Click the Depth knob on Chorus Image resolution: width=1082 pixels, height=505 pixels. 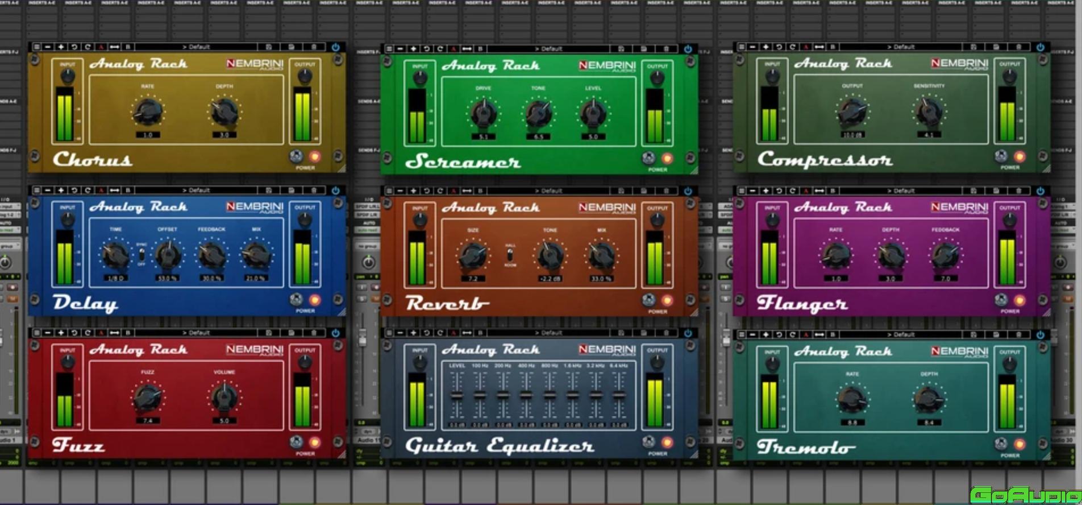point(224,111)
